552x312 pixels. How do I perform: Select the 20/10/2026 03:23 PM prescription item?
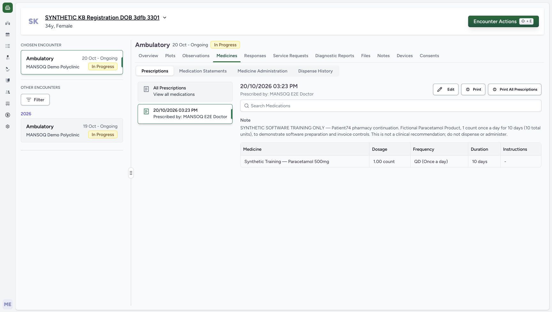(x=185, y=114)
